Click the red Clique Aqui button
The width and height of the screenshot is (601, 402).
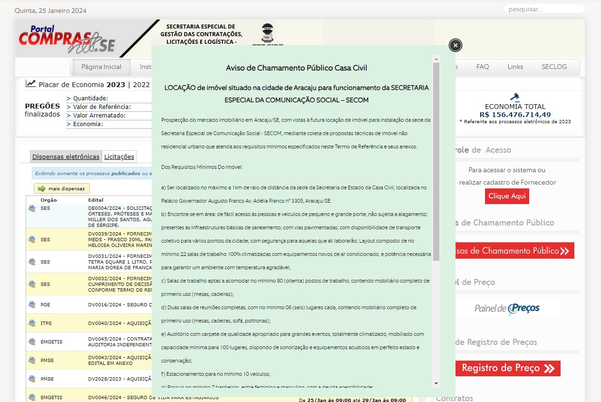coord(507,196)
